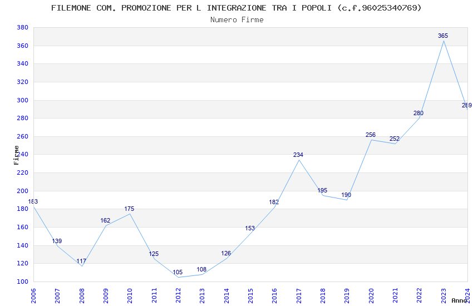The height and width of the screenshot is (306, 473).
Task: Click the 100 tick on the vertical axis
Action: [23, 282]
